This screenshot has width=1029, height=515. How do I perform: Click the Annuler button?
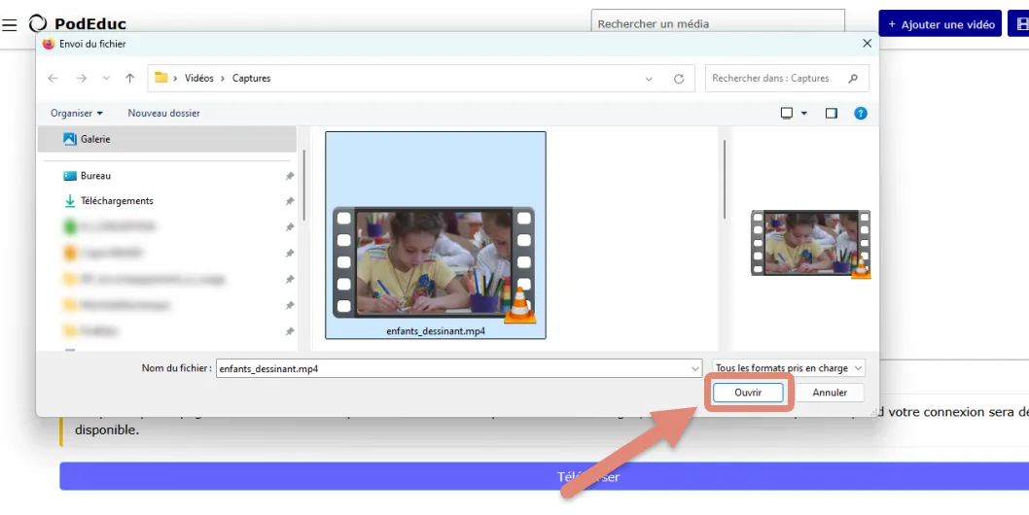coord(830,393)
